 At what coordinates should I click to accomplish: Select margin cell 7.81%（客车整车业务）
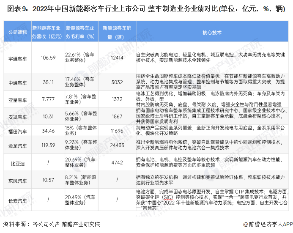[80, 99]
